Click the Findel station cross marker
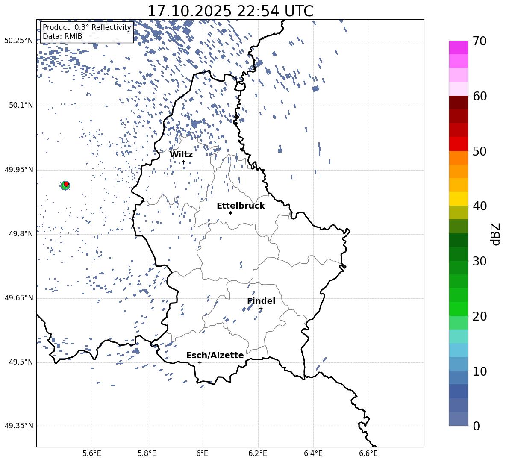This screenshot has height=462, width=506. (261, 309)
